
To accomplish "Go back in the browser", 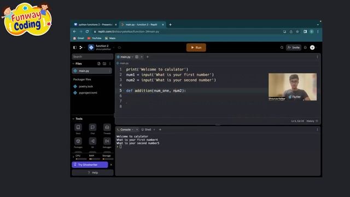I will pyautogui.click(x=74, y=32).
